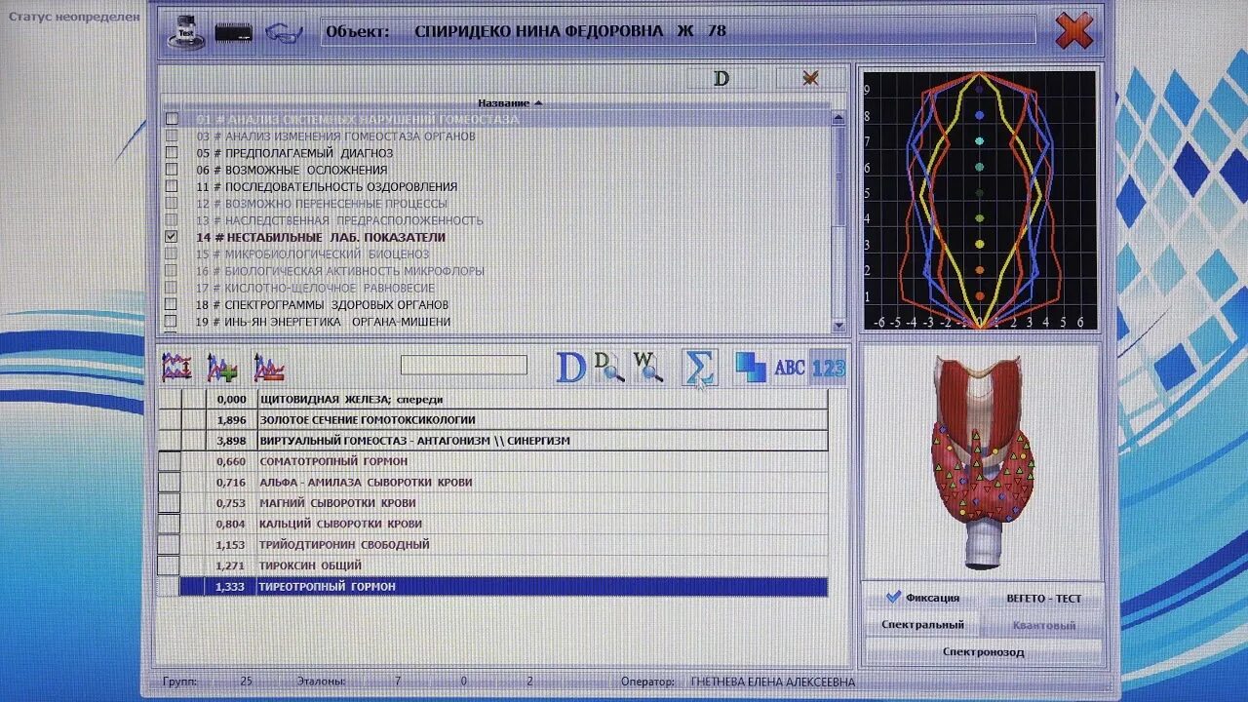Viewport: 1248px width, 702px height.
Task: Toggle checkbox for 03 Анализ изменения гомеостаза
Action: coord(172,136)
